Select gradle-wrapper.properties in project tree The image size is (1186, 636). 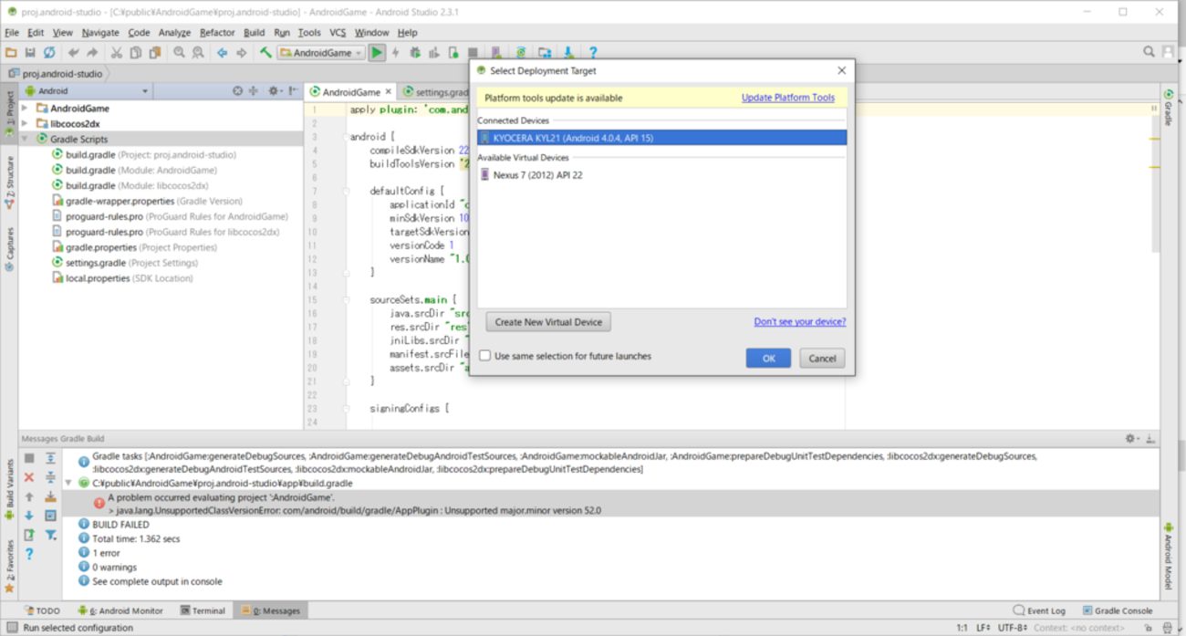(x=147, y=201)
